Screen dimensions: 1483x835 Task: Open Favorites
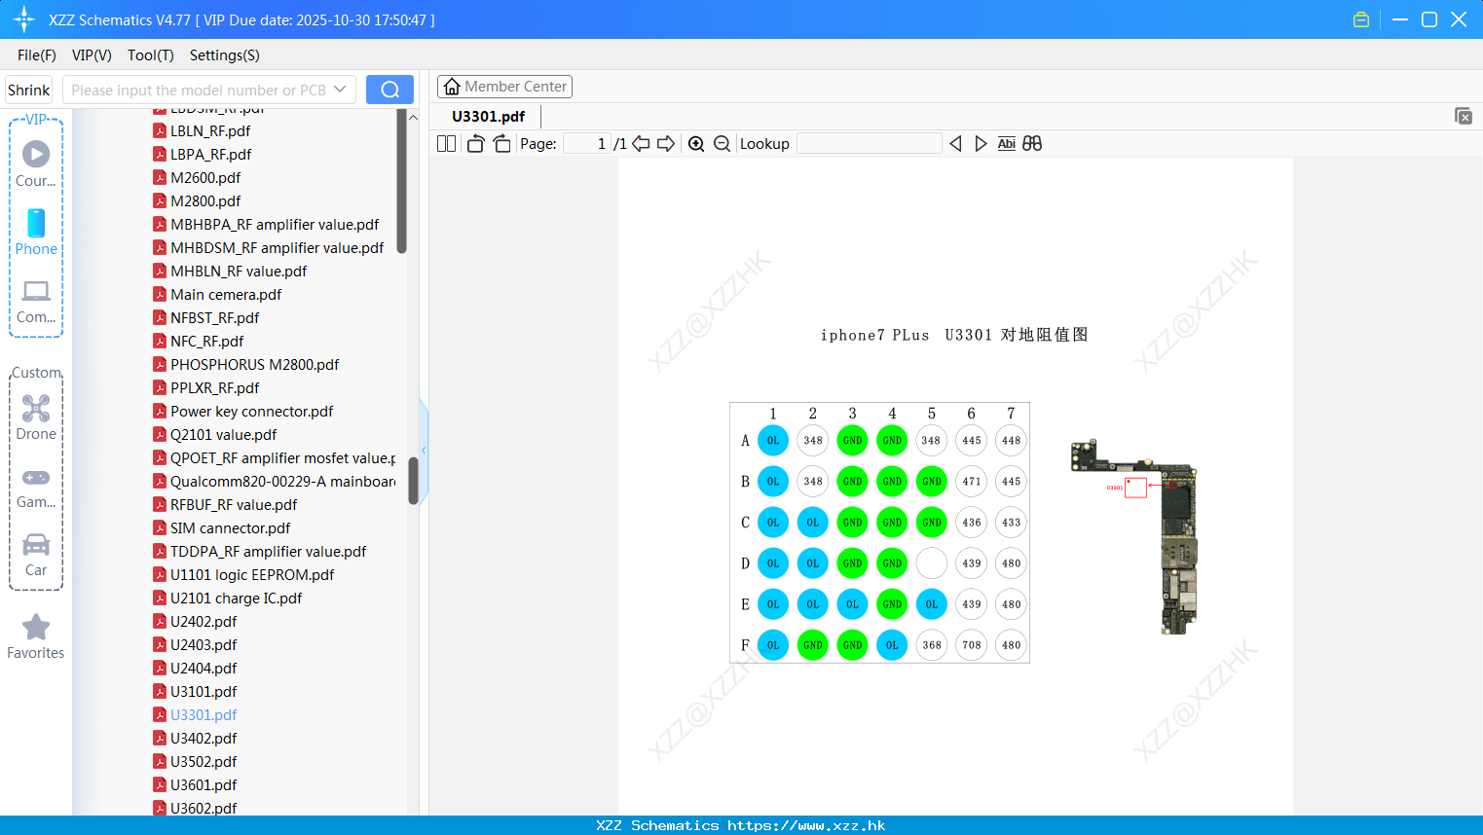(x=36, y=637)
